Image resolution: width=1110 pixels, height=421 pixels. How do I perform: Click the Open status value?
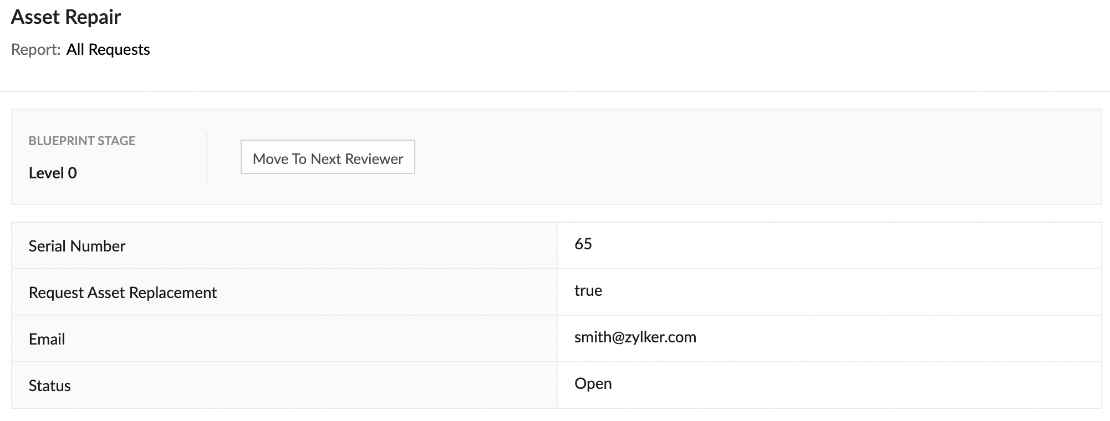tap(593, 384)
